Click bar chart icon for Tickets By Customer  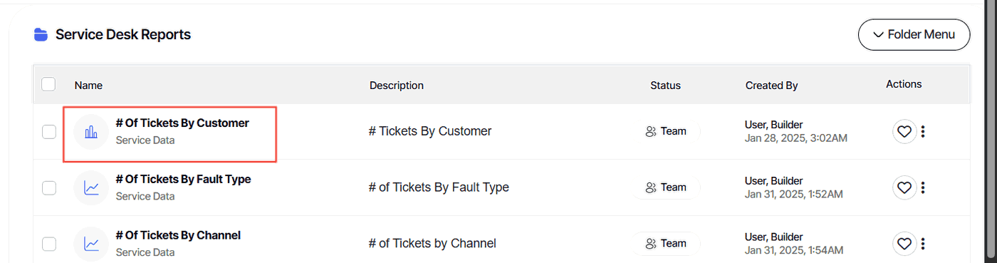pyautogui.click(x=91, y=132)
